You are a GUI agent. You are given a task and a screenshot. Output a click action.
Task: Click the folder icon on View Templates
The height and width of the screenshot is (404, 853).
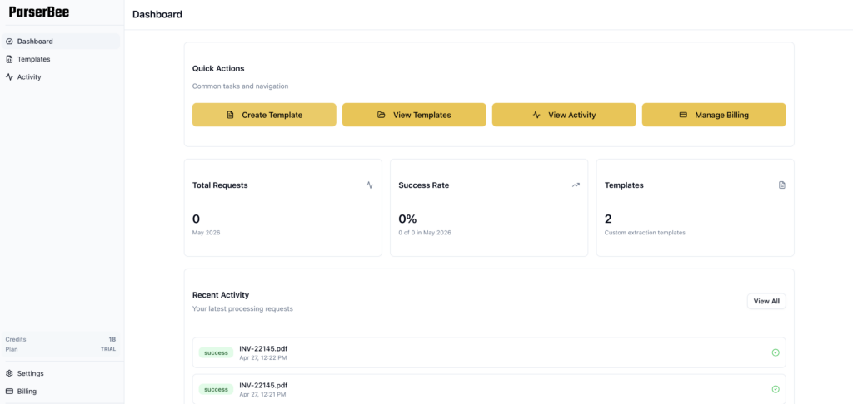[382, 115]
